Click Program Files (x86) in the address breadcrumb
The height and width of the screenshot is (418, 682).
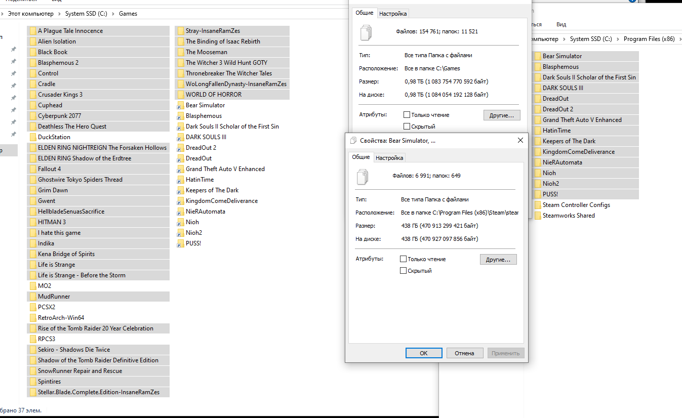pyautogui.click(x=649, y=39)
